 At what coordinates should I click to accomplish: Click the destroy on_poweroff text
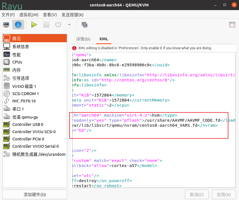point(88,181)
